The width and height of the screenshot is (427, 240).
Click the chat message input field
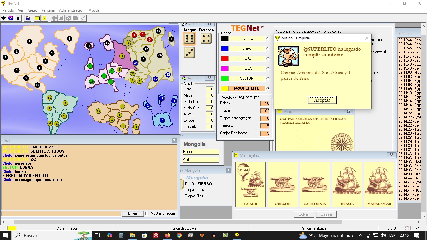coord(61,213)
